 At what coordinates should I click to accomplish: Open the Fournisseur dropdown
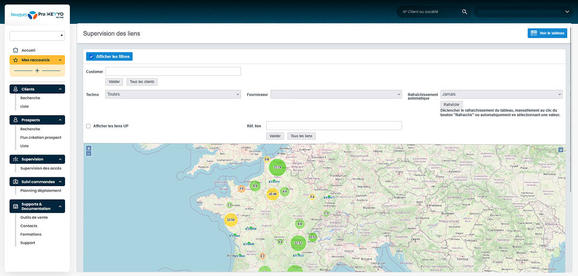click(x=336, y=94)
